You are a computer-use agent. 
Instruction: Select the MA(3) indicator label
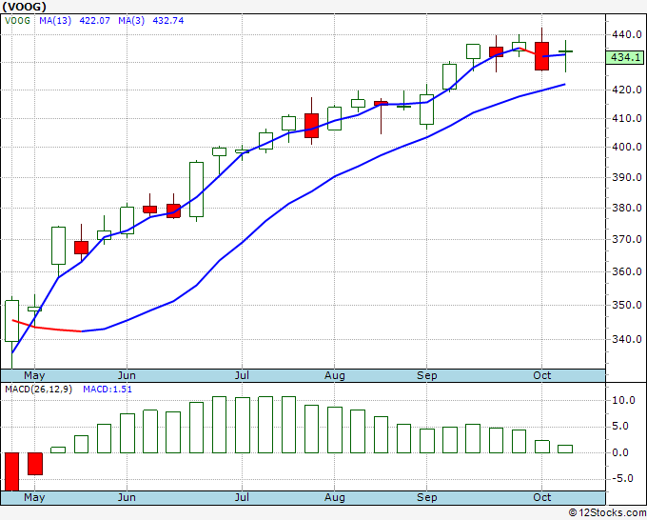point(131,21)
